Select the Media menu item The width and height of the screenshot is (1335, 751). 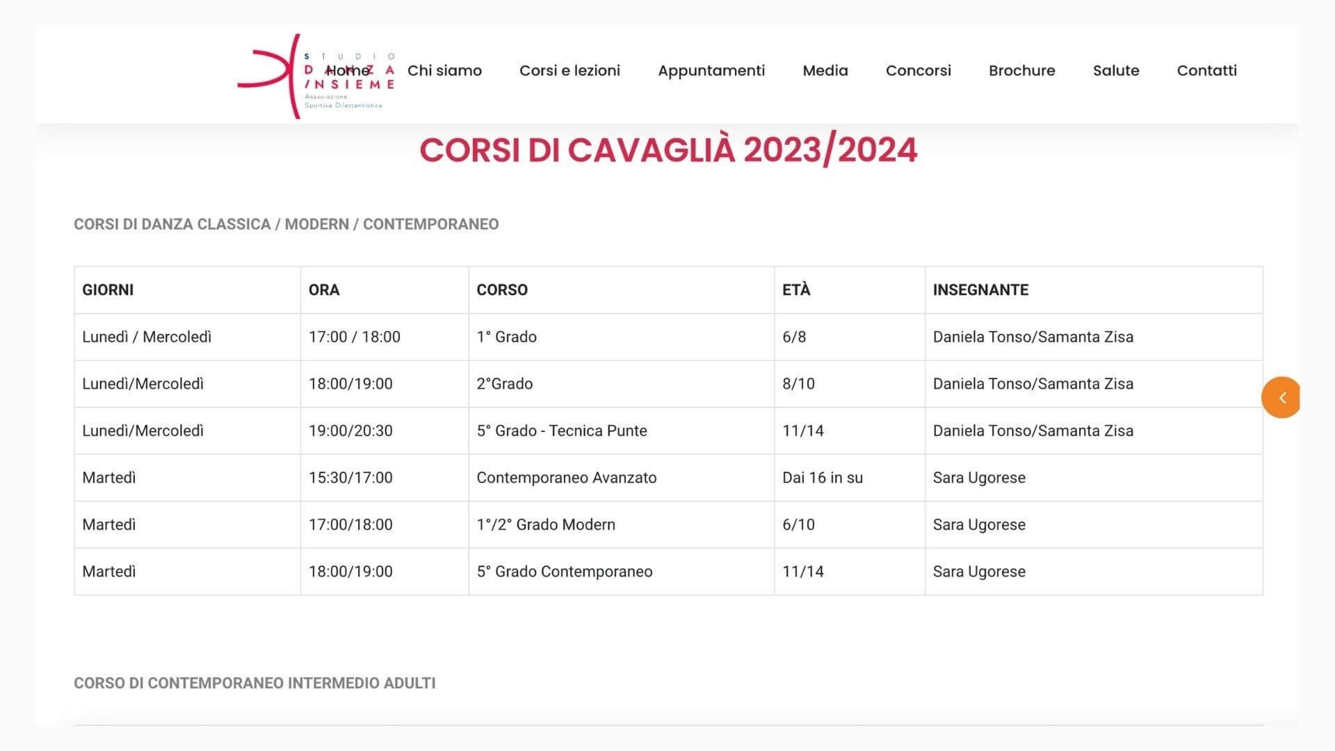[825, 70]
